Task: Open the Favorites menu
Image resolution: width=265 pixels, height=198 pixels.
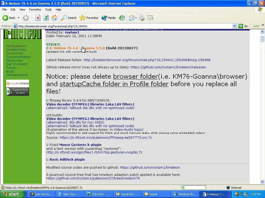Action: [35, 10]
